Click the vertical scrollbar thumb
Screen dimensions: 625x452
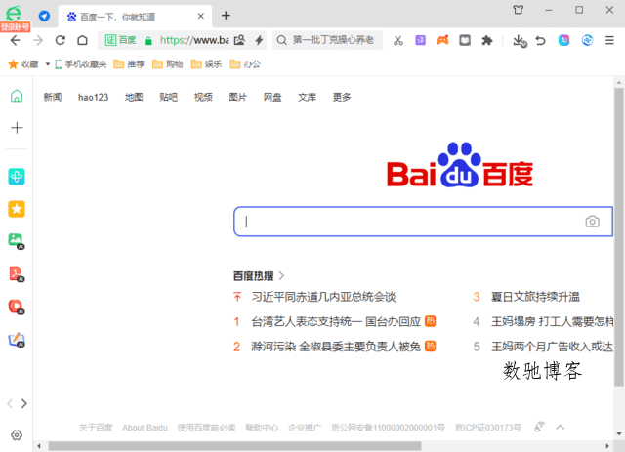(x=618, y=237)
